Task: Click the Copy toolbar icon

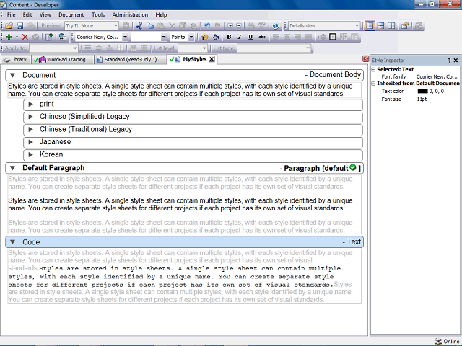Action: 150,26
